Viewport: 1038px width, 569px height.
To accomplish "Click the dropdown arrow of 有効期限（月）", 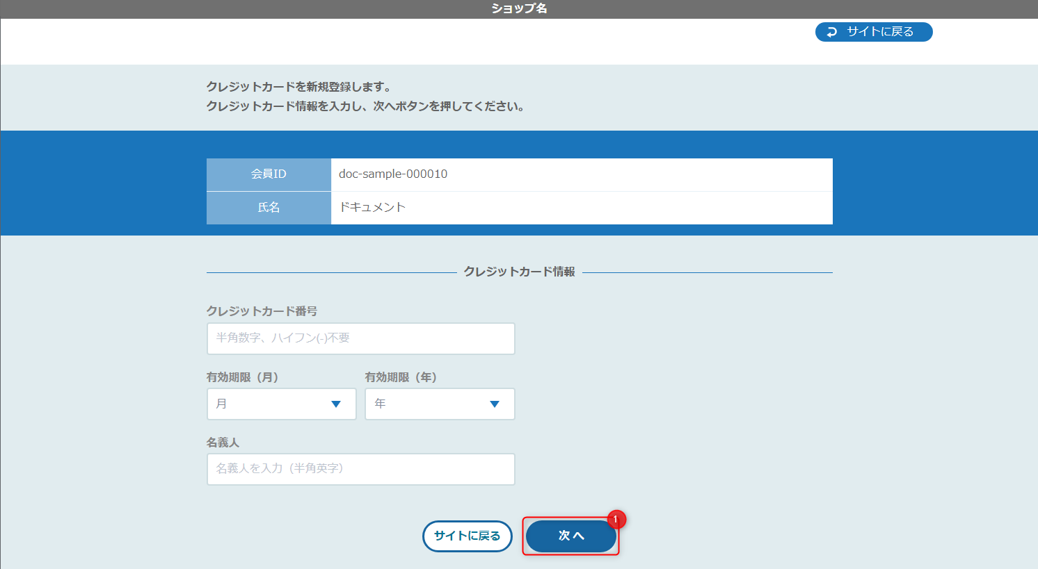I will point(337,404).
